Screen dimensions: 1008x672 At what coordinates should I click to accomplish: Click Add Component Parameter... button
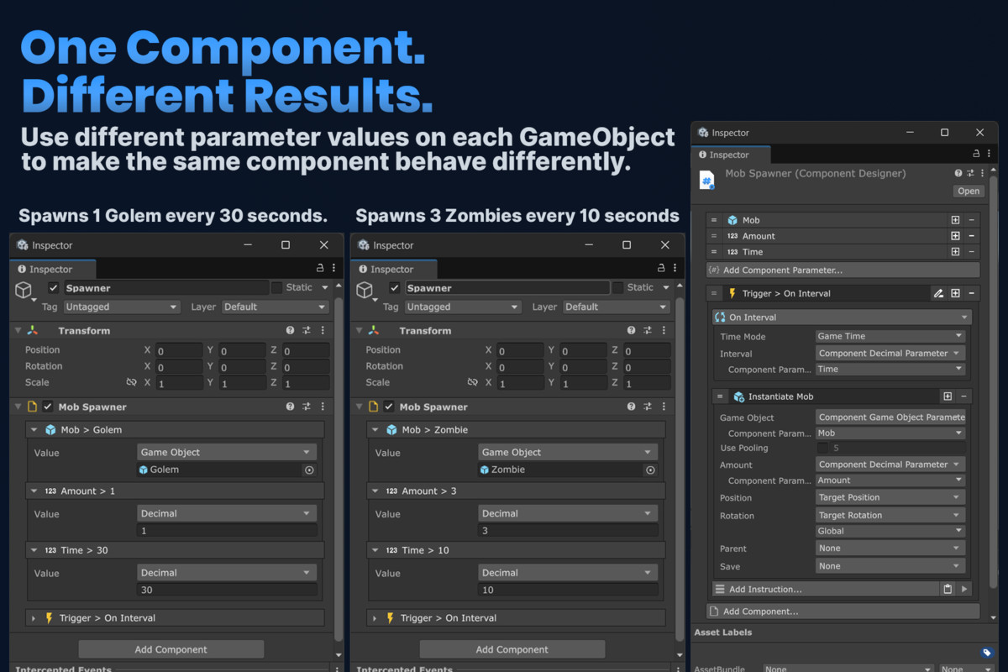(x=843, y=270)
